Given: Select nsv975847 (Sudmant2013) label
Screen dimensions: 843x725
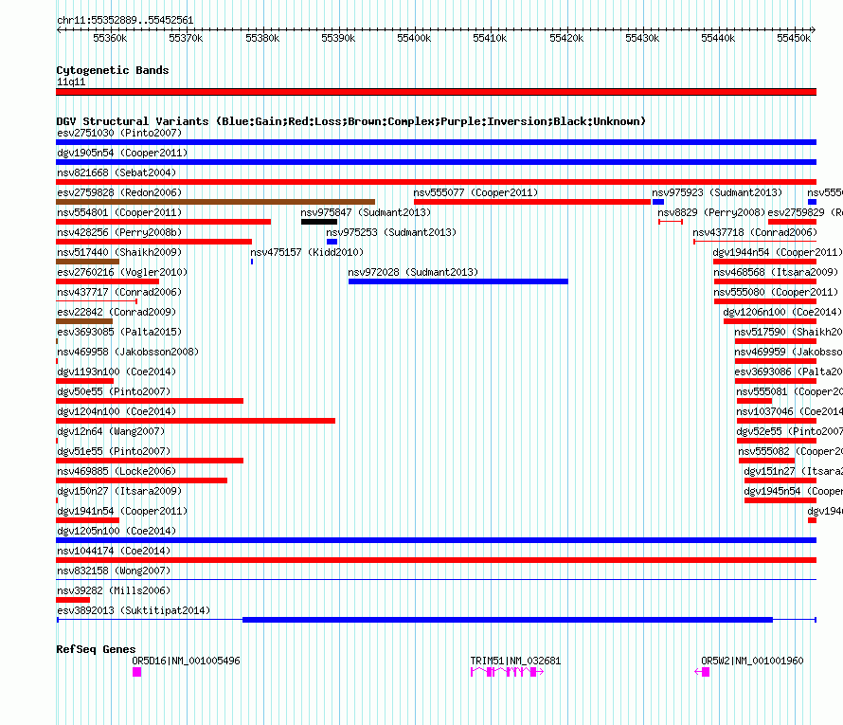Looking at the screenshot, I should [x=366, y=212].
